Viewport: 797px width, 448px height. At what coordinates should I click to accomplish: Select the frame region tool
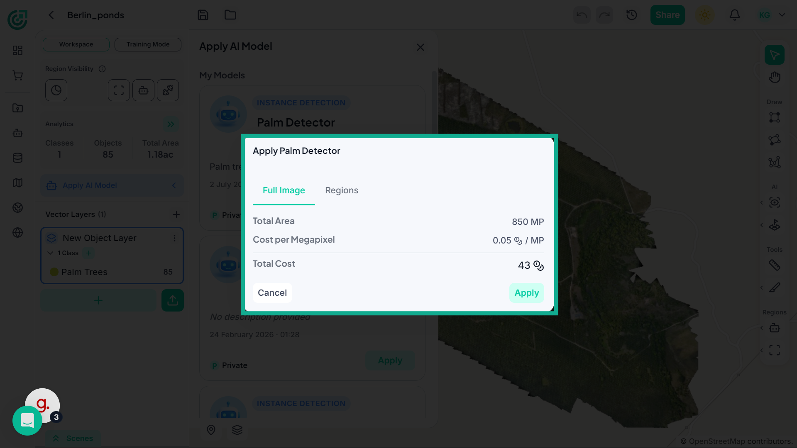(775, 350)
